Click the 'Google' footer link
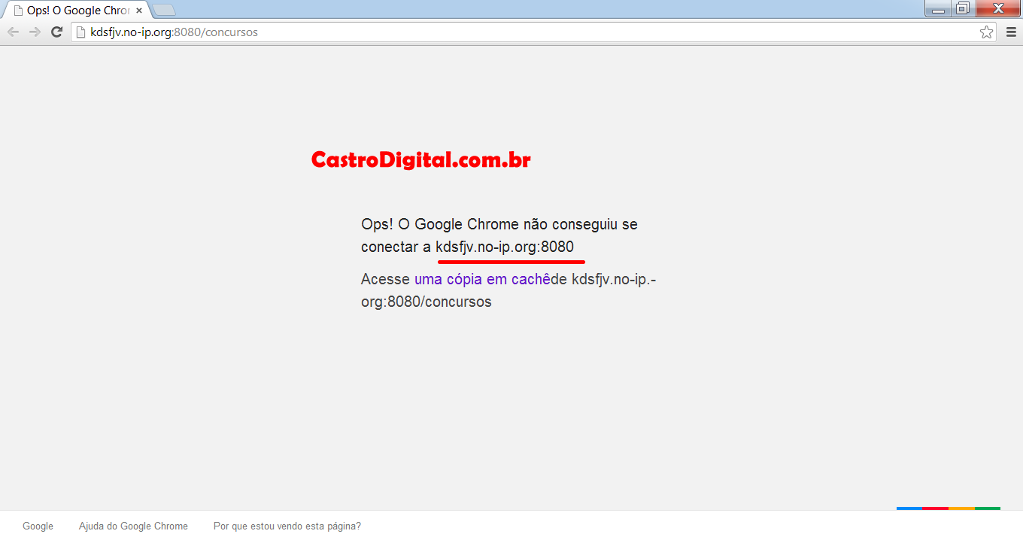1023x540 pixels. tap(38, 526)
